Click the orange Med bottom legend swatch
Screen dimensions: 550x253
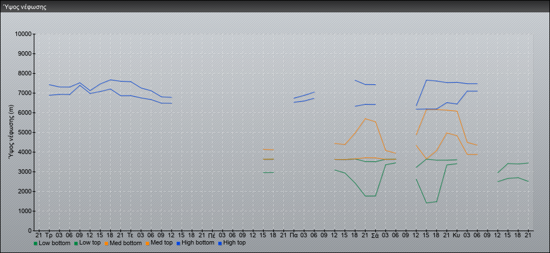click(106, 243)
